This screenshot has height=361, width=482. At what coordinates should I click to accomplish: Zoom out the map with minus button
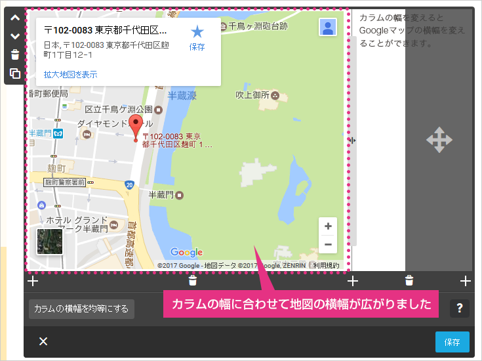(x=328, y=245)
